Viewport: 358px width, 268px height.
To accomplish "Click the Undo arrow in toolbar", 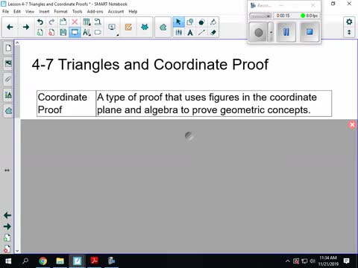I will pos(40,22).
